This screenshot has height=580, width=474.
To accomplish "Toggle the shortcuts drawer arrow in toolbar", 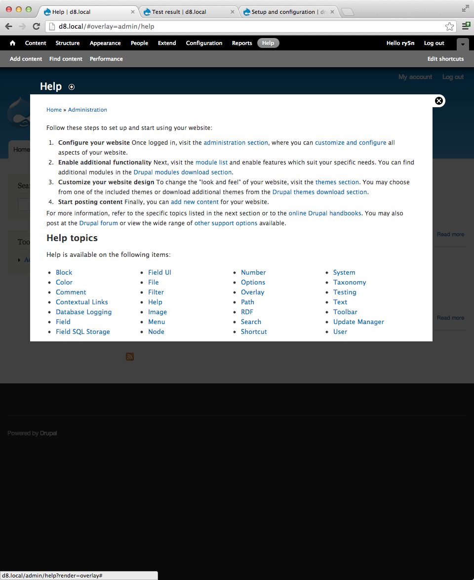I will click(463, 44).
